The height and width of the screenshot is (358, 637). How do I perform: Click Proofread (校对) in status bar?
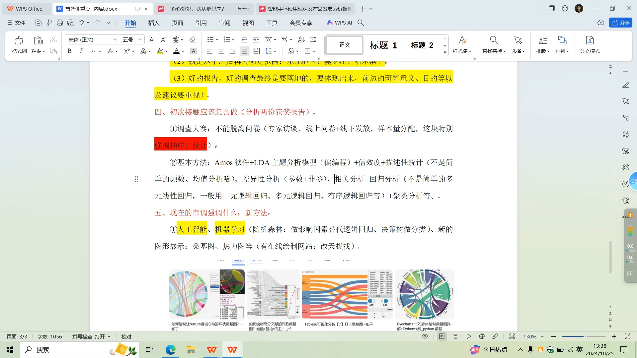[126, 336]
